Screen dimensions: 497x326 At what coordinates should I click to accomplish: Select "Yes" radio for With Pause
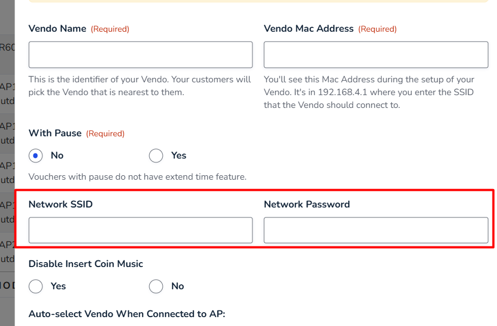[156, 156]
